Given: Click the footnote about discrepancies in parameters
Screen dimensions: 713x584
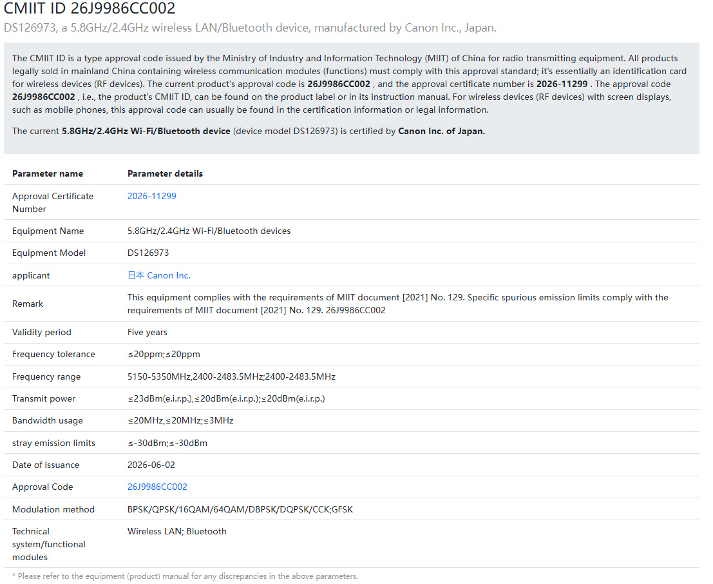Looking at the screenshot, I should click(185, 576).
